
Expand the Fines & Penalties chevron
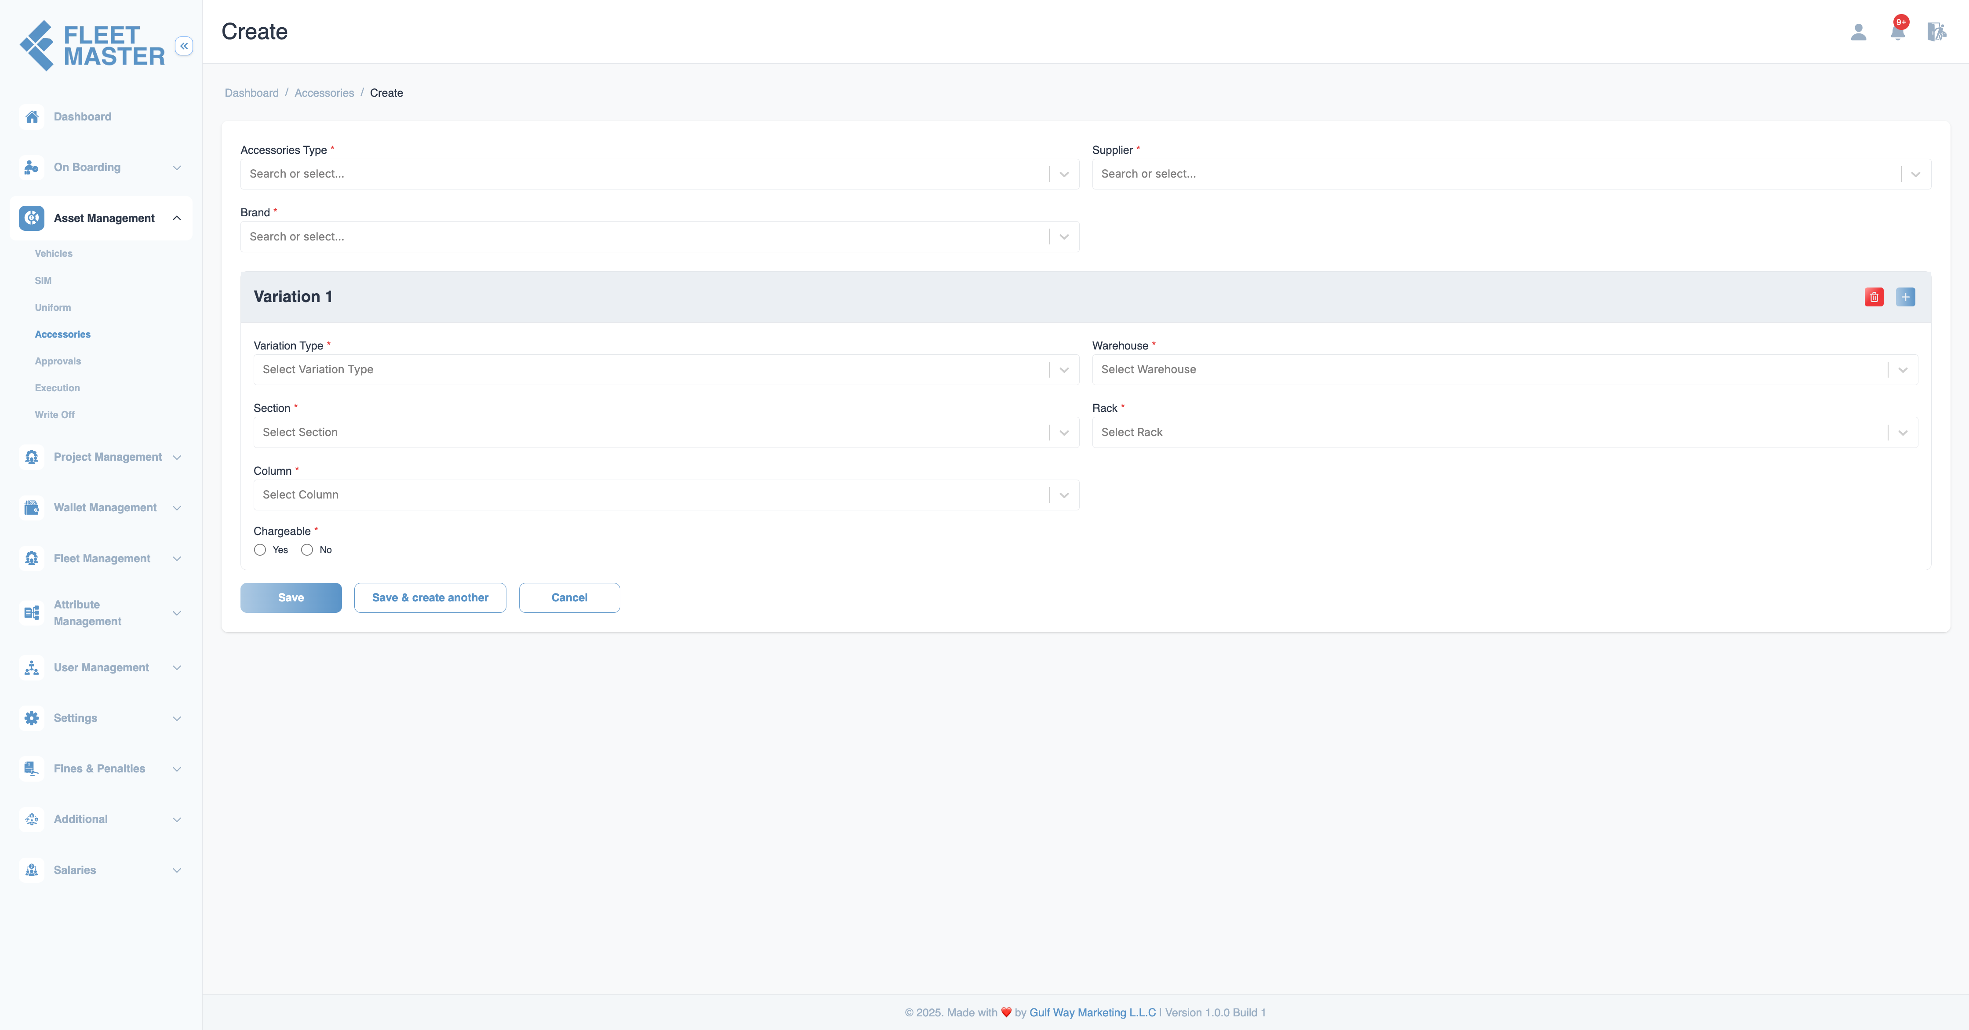click(177, 769)
